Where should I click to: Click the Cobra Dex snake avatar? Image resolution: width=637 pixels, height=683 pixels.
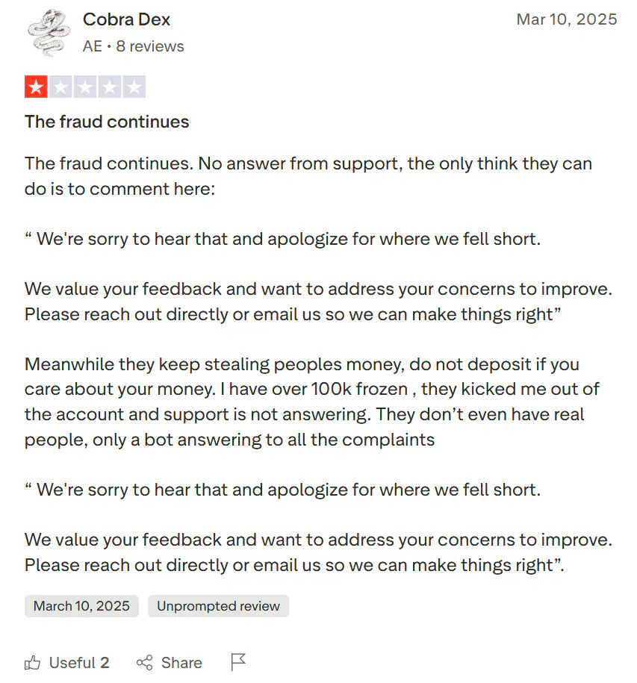[49, 33]
